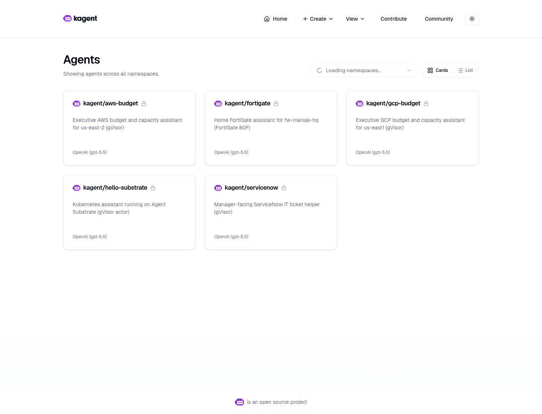Image resolution: width=542 pixels, height=414 pixels.
Task: Click the Home FortiGate assistant description
Action: 266,124
